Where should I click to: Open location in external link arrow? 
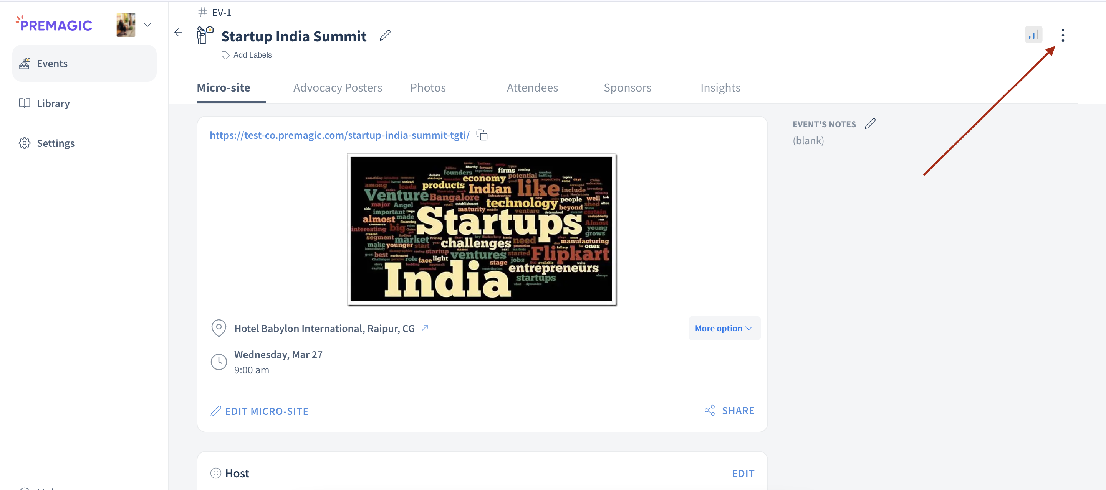pyautogui.click(x=425, y=328)
